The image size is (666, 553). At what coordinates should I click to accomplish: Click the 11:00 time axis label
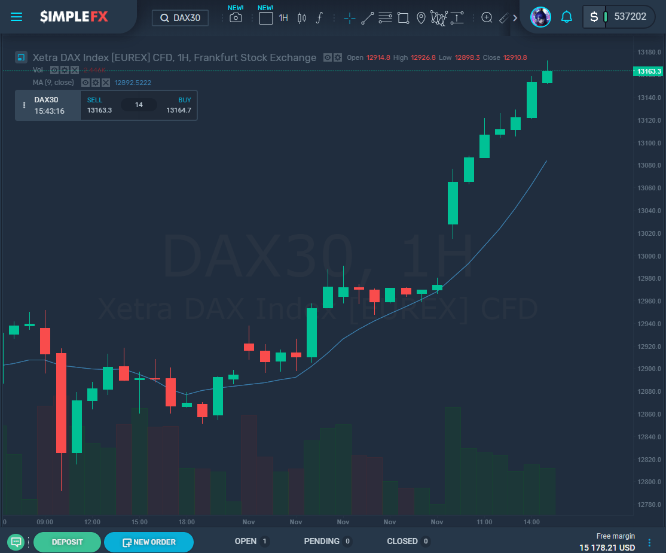click(484, 522)
